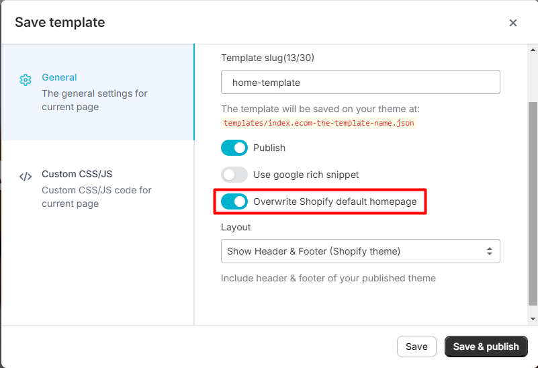Focus the Template slug text field

(x=360, y=83)
